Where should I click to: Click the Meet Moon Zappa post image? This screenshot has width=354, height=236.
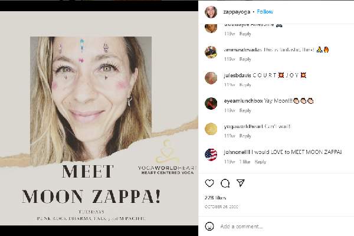(99, 118)
